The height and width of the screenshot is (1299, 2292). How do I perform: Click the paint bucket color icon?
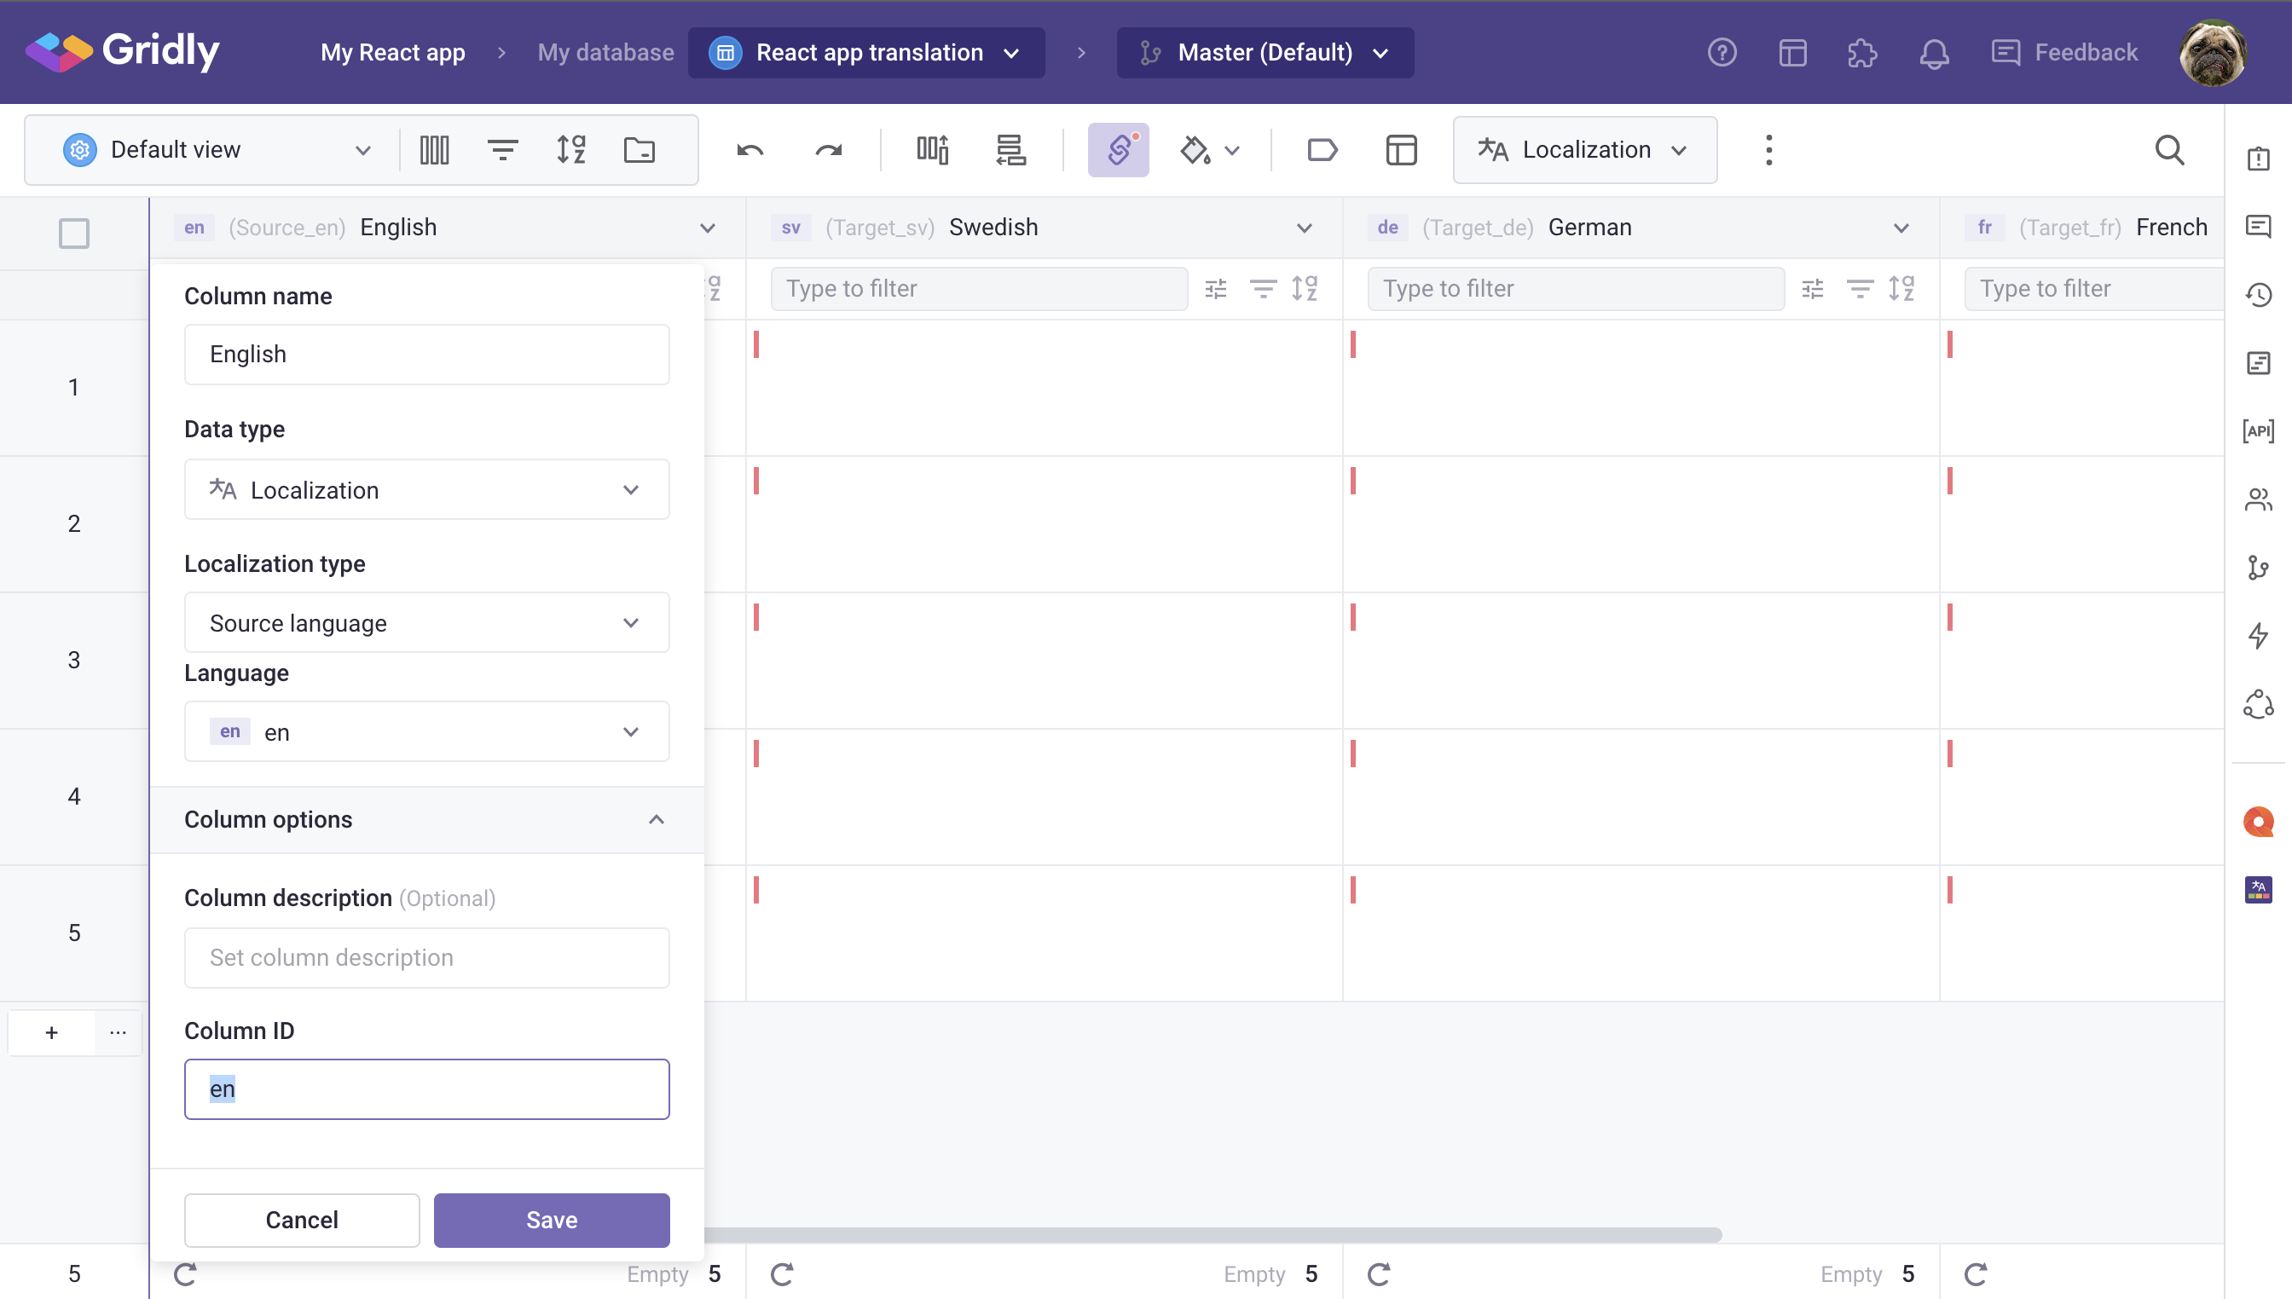tap(1195, 150)
